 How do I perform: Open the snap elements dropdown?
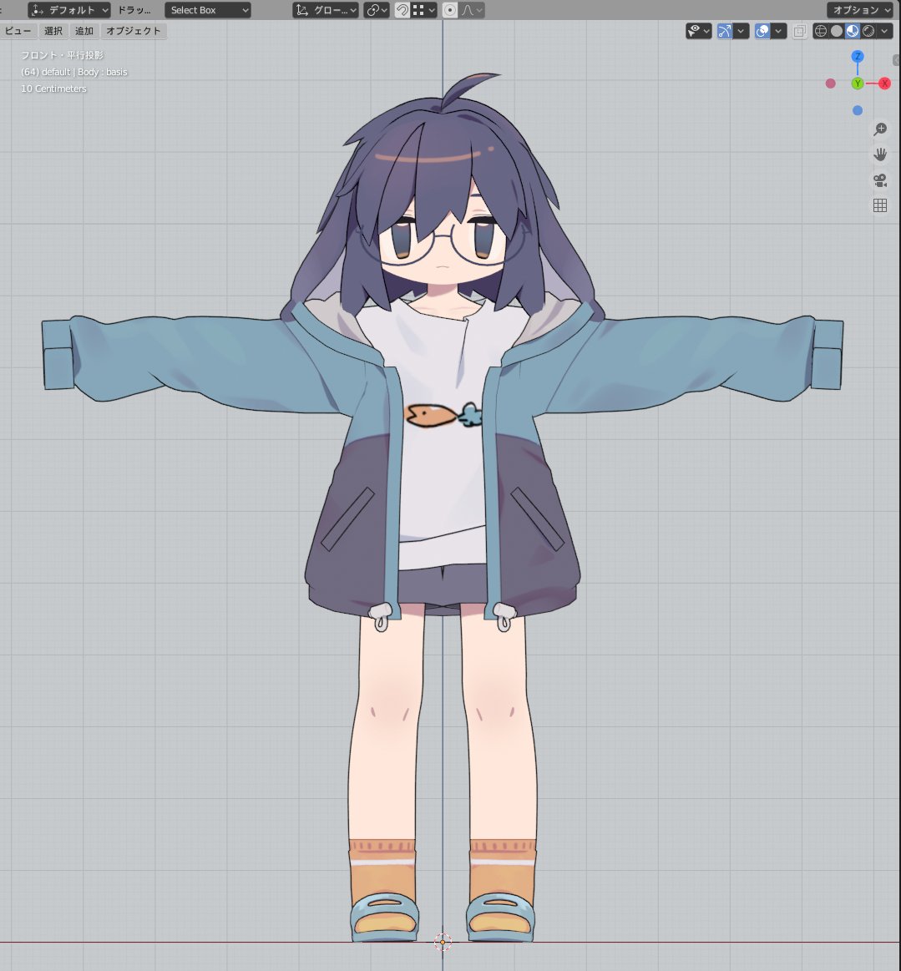tap(424, 10)
